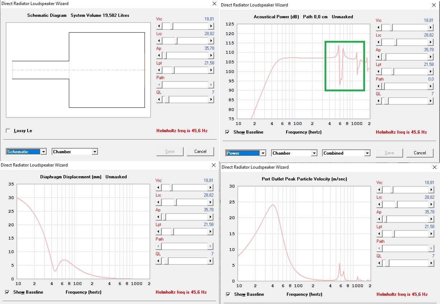Click the System Volume 19,582 Litres heading
Image resolution: width=440 pixels, height=304 pixels.
100,15
